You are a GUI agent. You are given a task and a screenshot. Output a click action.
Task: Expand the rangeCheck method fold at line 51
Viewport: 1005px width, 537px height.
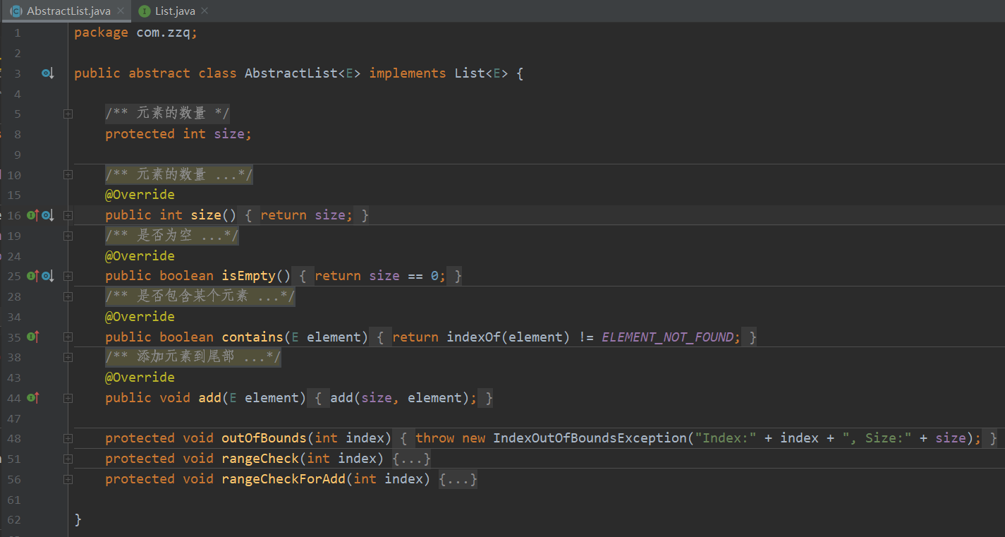point(68,459)
